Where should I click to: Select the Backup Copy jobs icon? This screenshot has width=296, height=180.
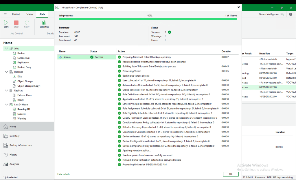14,67
